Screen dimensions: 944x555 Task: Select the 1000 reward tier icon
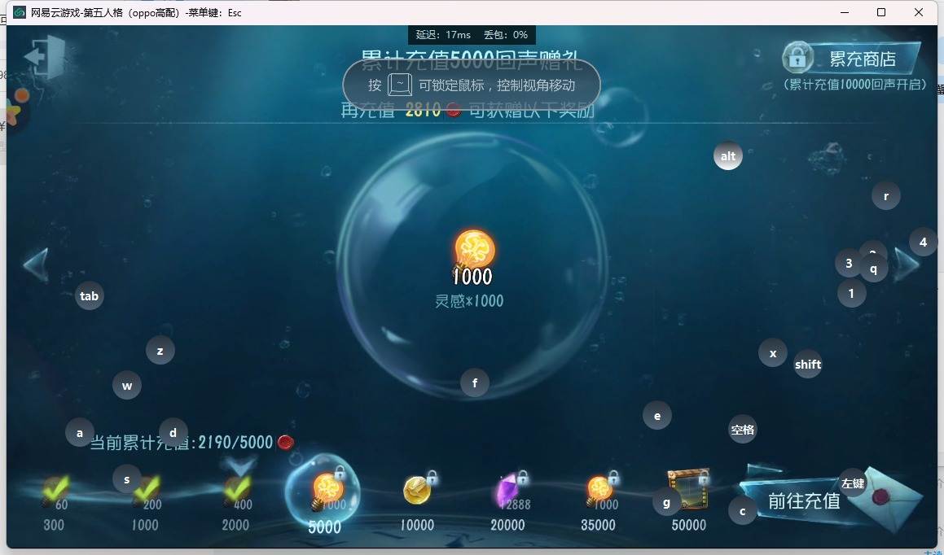[147, 492]
